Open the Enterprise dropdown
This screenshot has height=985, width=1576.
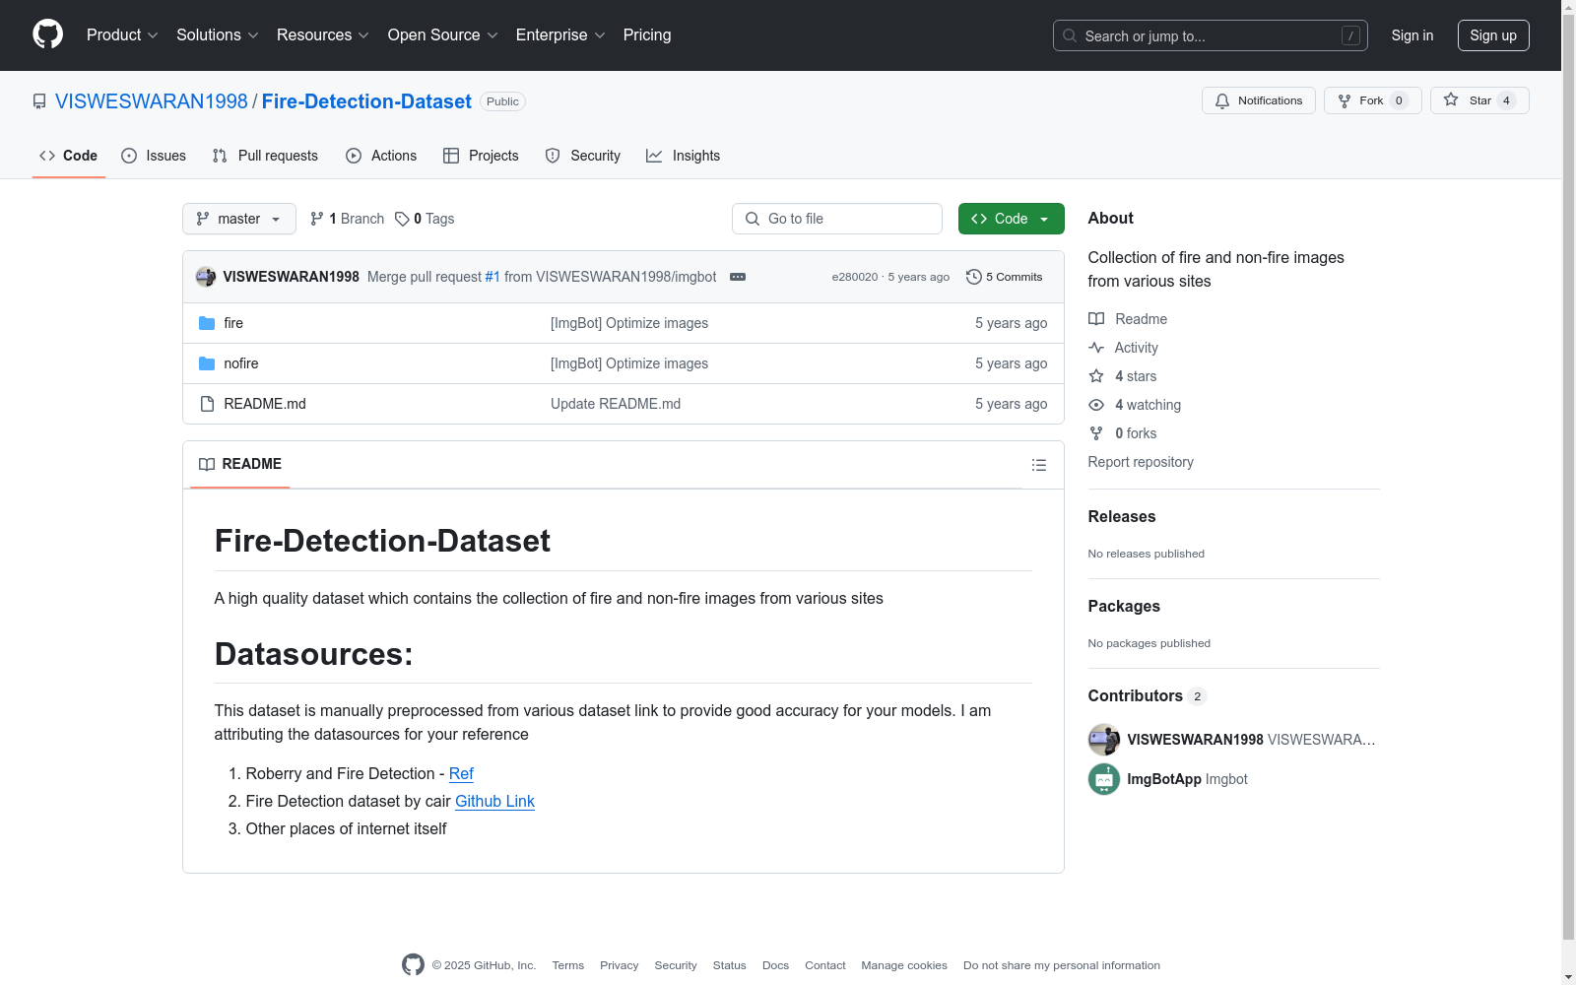pos(560,34)
